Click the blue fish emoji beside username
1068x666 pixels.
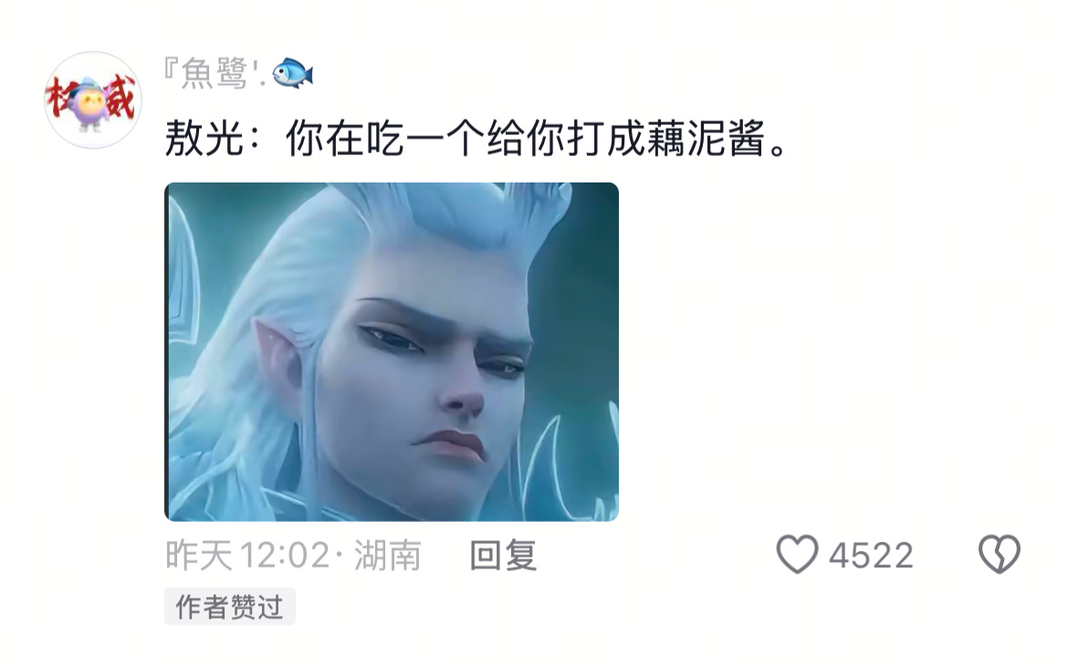click(293, 73)
